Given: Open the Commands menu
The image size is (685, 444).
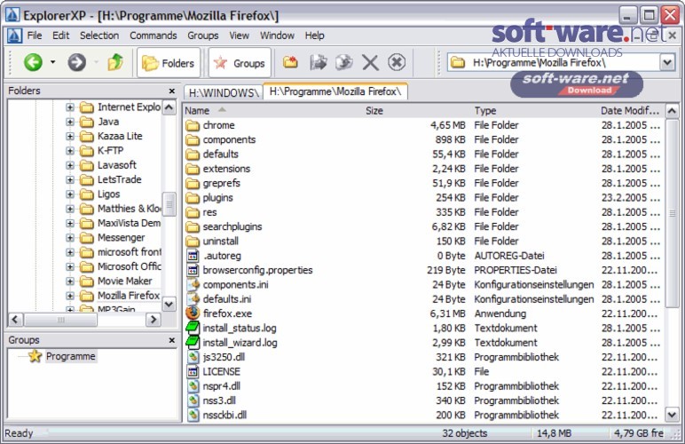Looking at the screenshot, I should click(x=153, y=36).
